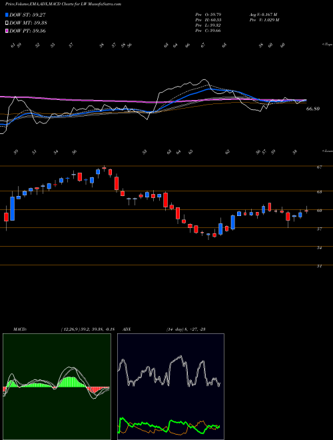This screenshot has width=333, height=440.
Task: Click the 'Pre C: 59.66' close value
Action: 208,31
